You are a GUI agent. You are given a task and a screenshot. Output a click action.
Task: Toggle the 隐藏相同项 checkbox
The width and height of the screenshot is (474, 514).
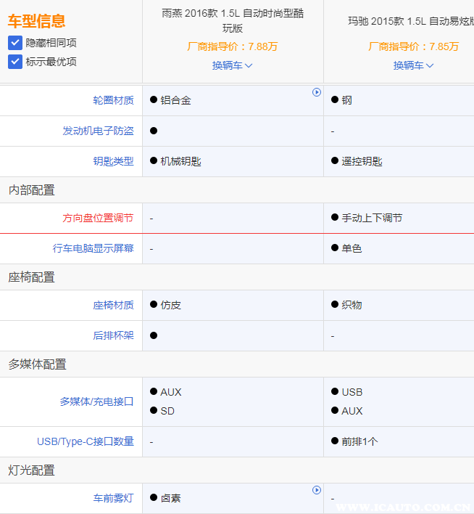[15, 43]
